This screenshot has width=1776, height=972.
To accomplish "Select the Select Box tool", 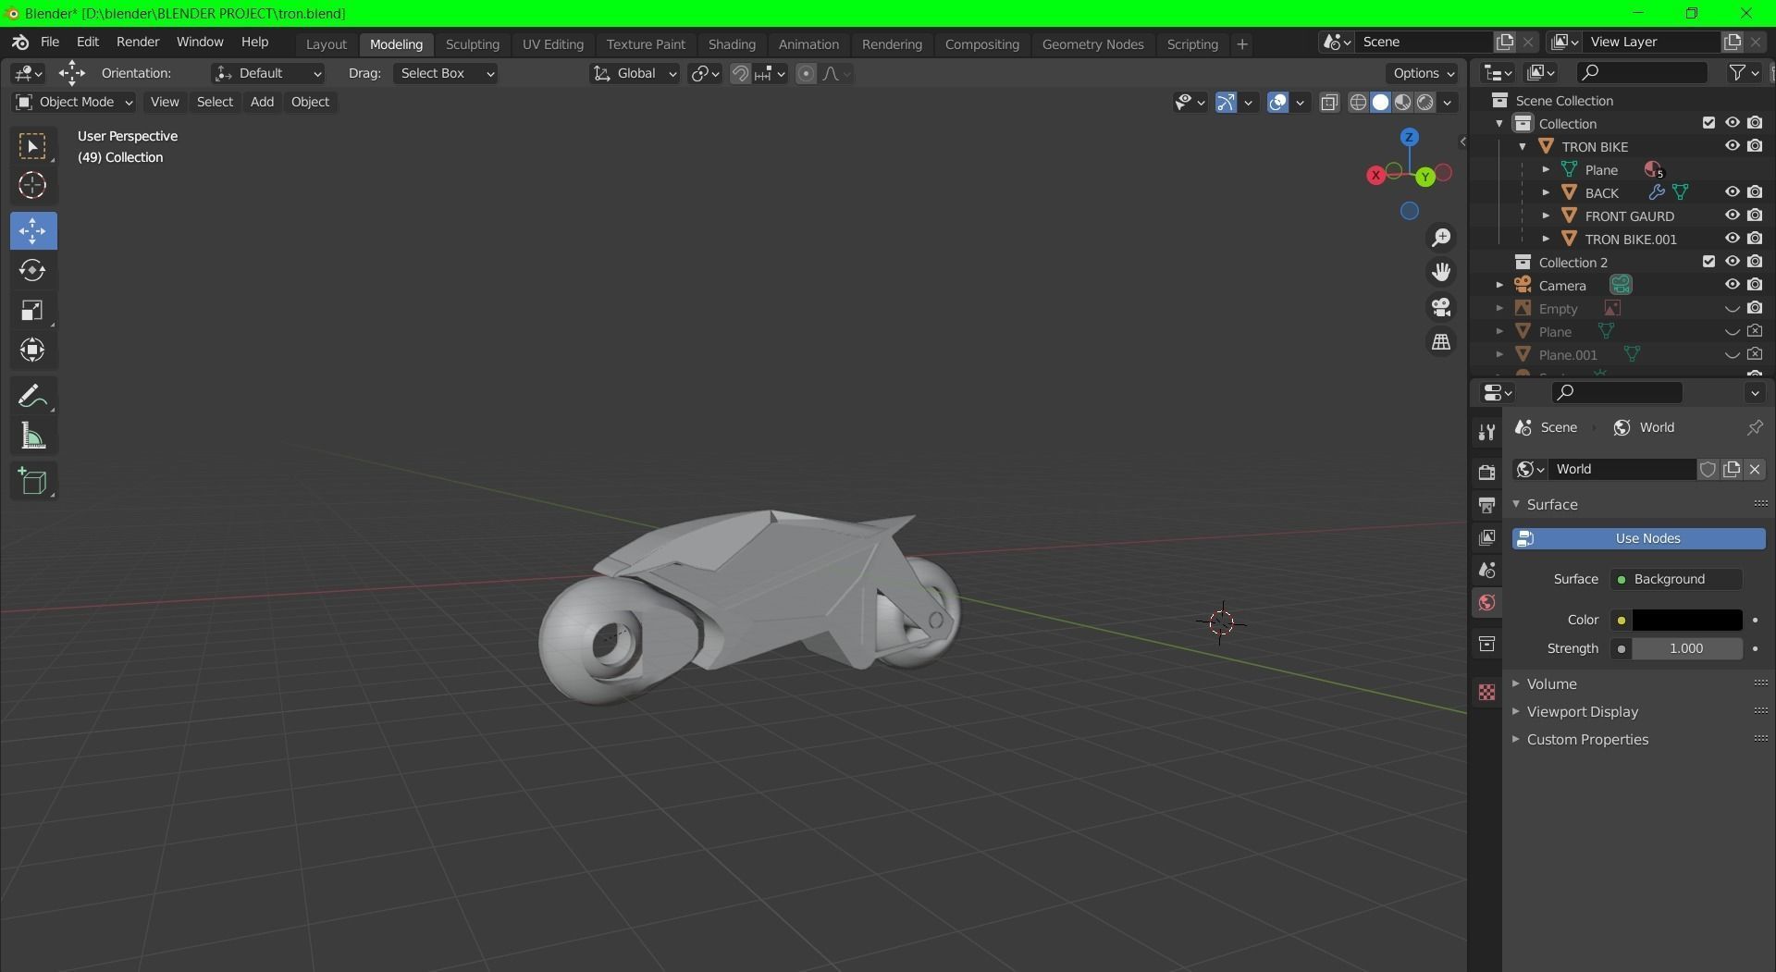I will [x=33, y=147].
